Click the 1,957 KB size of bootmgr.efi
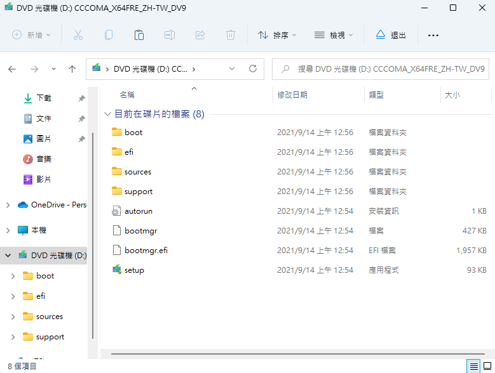495x373 pixels. point(471,251)
